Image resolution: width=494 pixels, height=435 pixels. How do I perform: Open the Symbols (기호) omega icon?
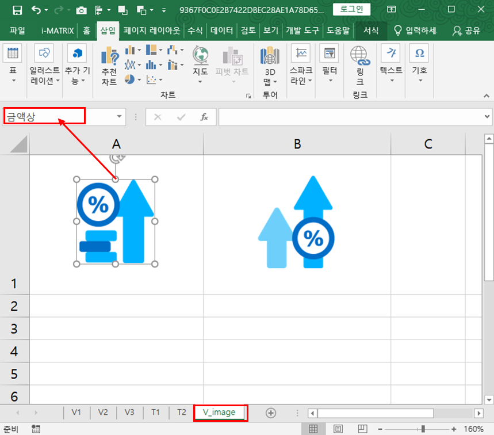419,54
